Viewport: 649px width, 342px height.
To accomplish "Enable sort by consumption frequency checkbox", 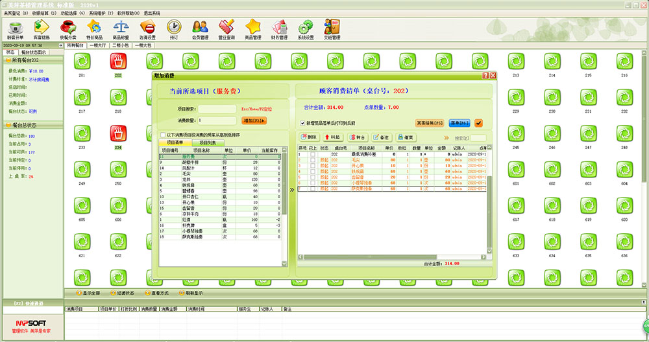I will click(x=162, y=135).
